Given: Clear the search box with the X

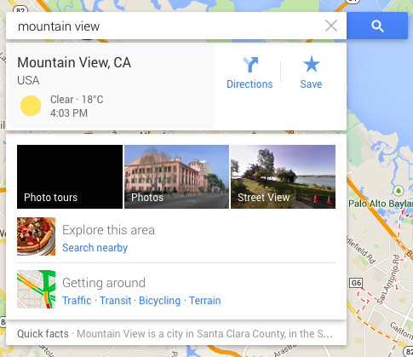Looking at the screenshot, I should [x=331, y=26].
